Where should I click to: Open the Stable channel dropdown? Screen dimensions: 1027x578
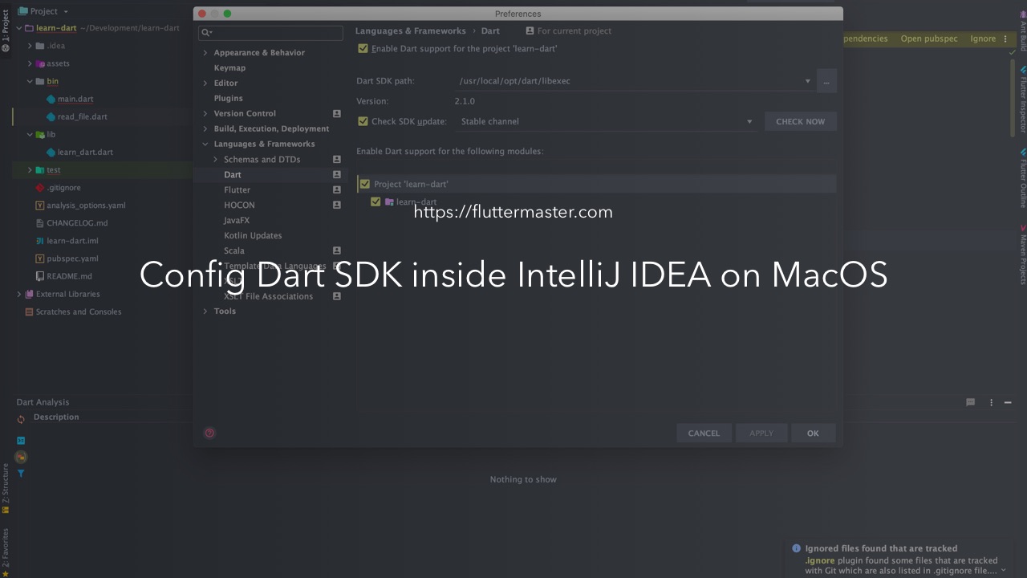pos(749,122)
